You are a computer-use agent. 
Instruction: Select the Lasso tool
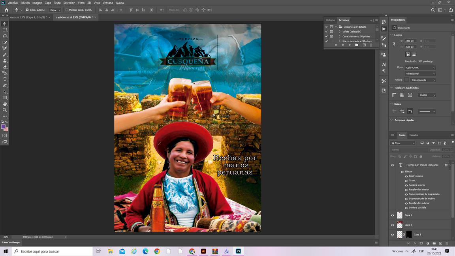pyautogui.click(x=5, y=36)
